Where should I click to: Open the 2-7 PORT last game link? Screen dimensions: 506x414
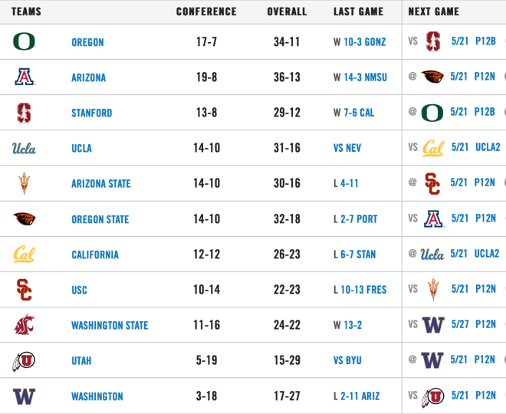pyautogui.click(x=359, y=219)
